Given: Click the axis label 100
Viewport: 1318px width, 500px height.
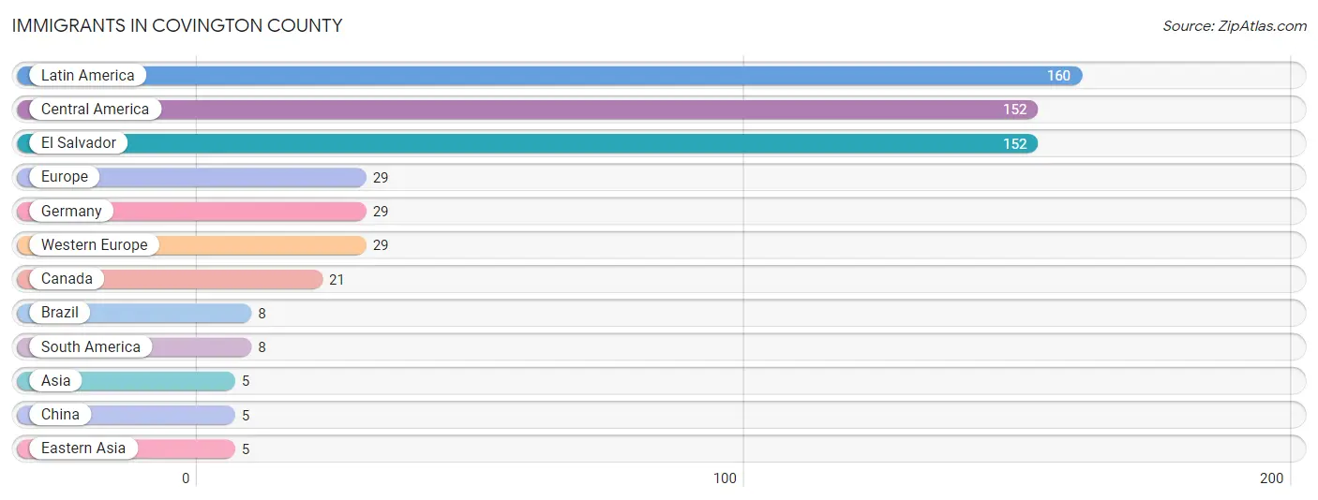Looking at the screenshot, I should [x=725, y=478].
